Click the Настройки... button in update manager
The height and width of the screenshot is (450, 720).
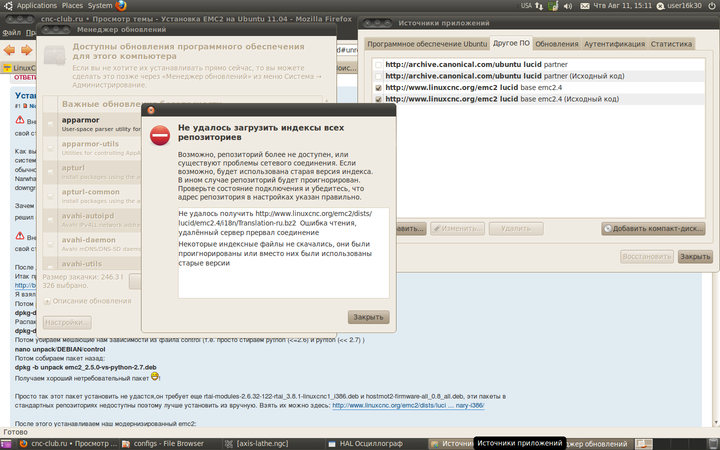pos(67,322)
